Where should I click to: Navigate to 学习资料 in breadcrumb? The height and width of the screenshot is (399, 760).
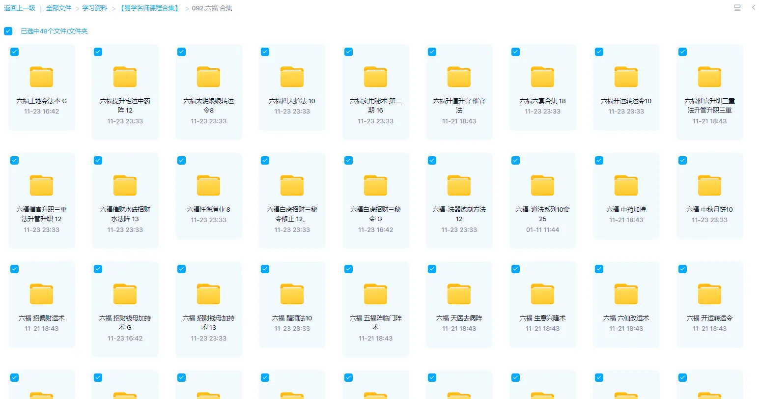coord(95,8)
